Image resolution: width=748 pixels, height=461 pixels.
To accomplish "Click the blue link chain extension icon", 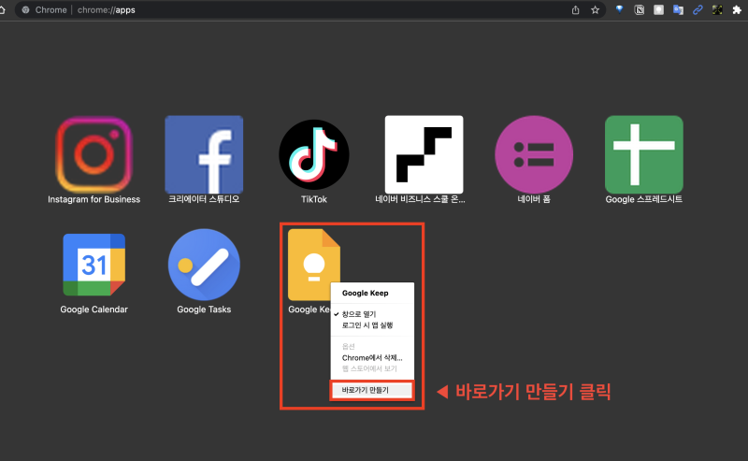I will pyautogui.click(x=698, y=10).
